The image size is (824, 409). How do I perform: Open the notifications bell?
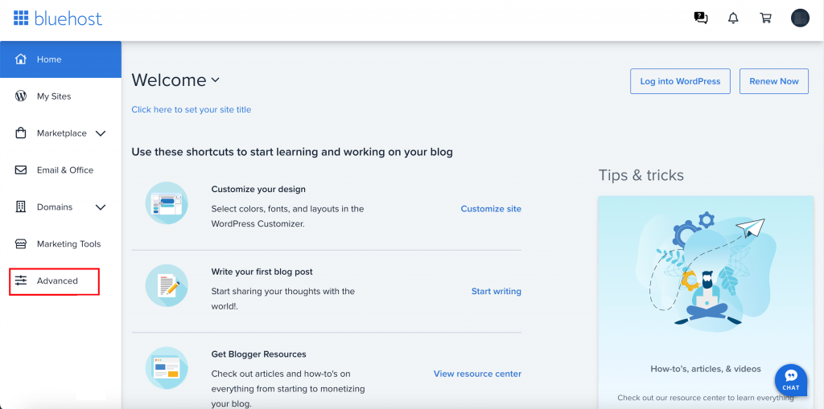tap(733, 18)
